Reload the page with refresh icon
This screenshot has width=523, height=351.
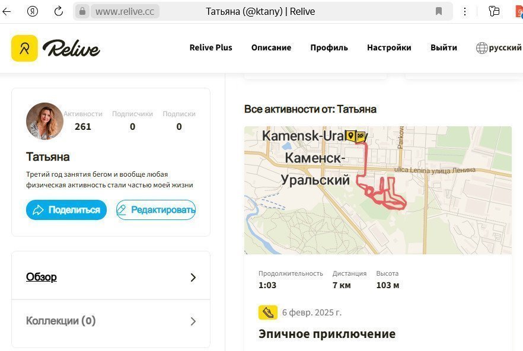coord(59,11)
